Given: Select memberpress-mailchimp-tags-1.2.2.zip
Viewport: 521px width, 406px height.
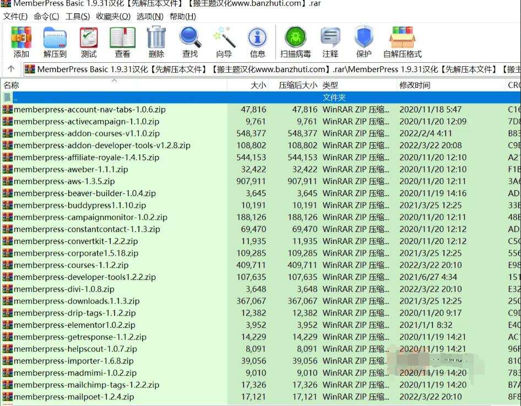Looking at the screenshot, I should 86,385.
